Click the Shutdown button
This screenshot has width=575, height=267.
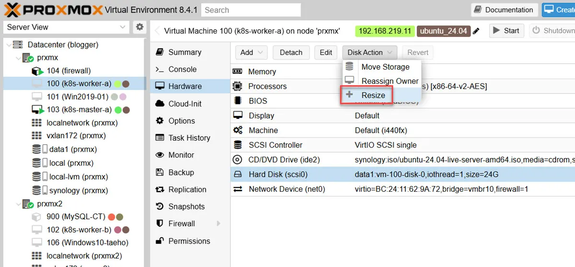click(x=552, y=31)
